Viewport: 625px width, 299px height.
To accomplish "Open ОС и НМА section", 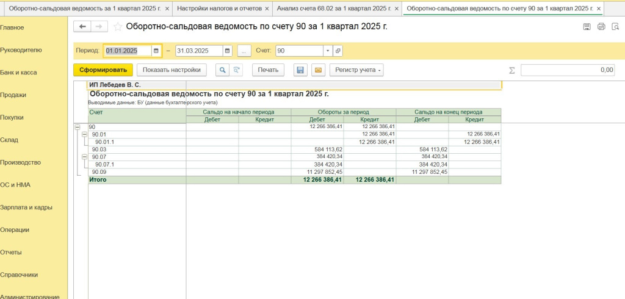I will click(15, 185).
